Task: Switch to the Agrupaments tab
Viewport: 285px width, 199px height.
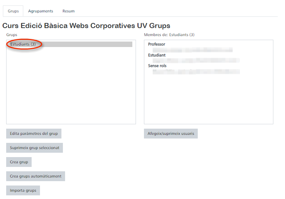Action: [41, 11]
